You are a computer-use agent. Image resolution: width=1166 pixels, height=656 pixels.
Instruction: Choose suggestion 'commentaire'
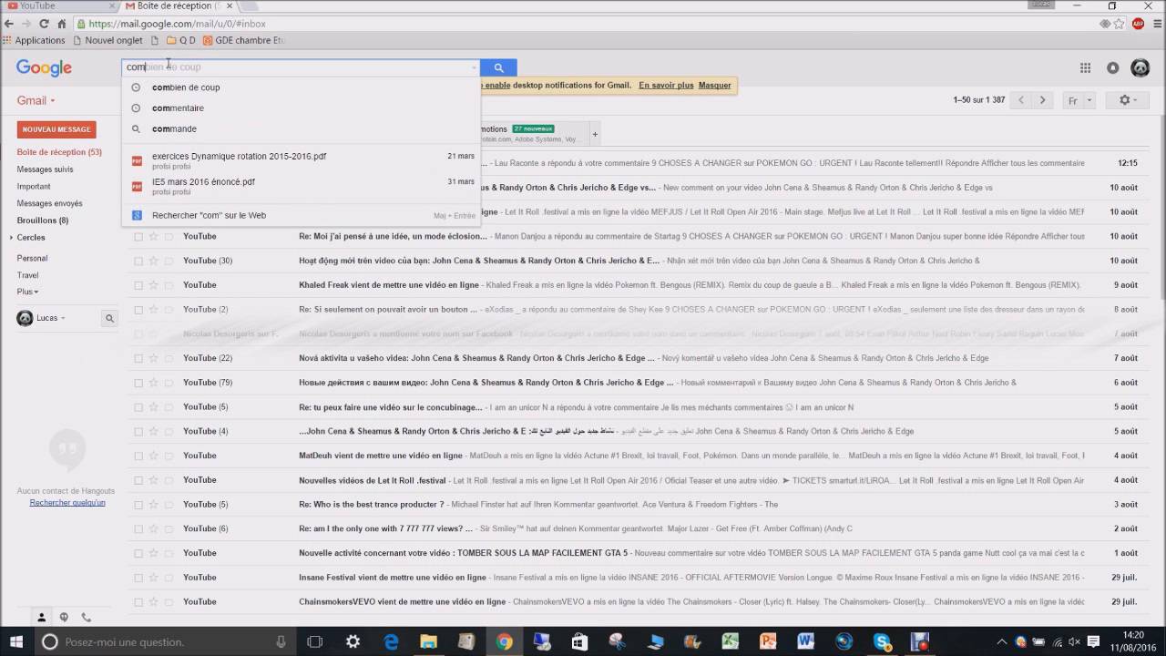pyautogui.click(x=301, y=108)
